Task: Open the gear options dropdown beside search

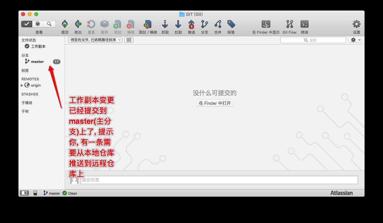Action: (355, 40)
